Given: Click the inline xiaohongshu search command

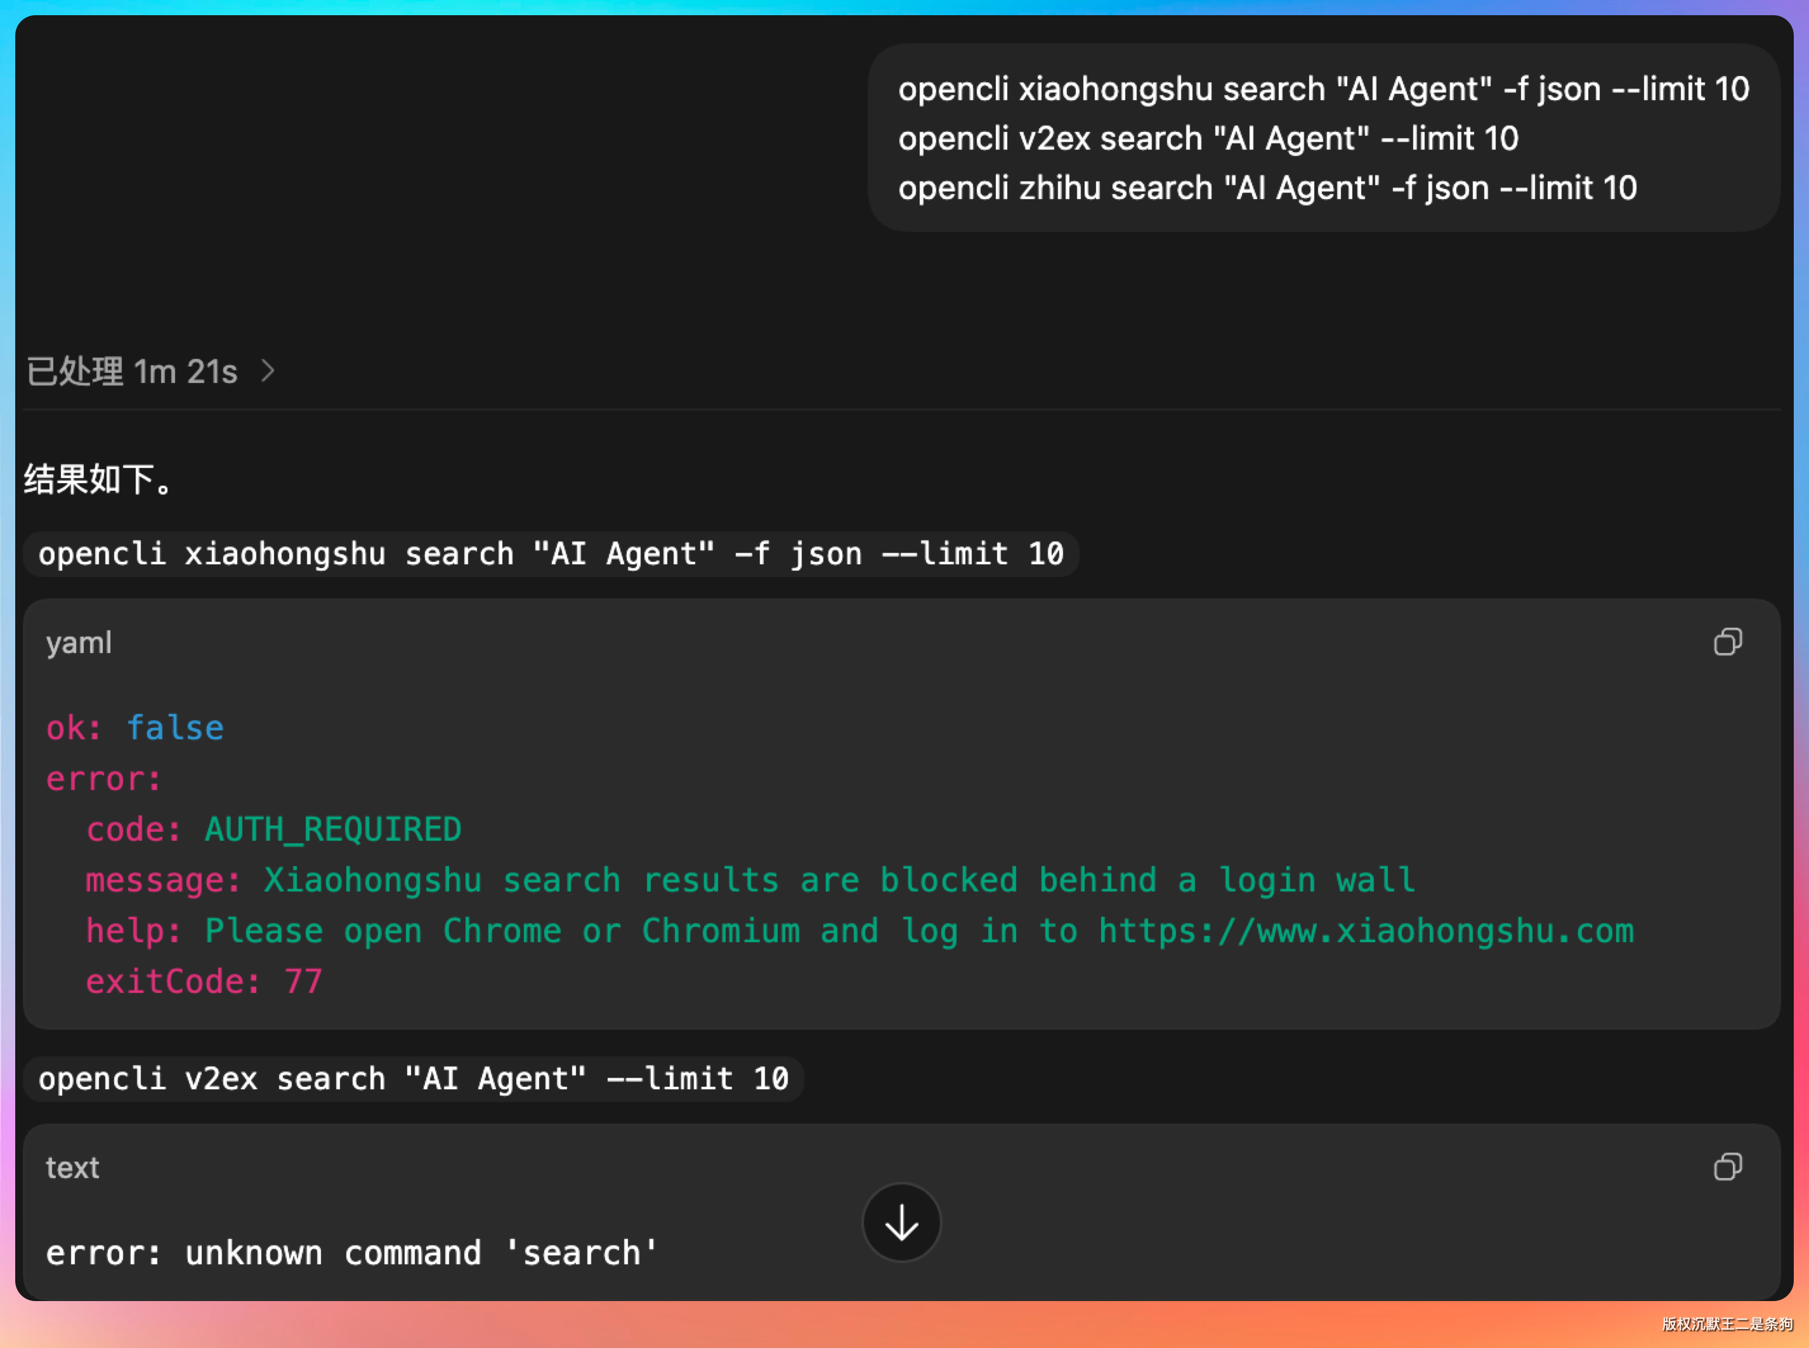Looking at the screenshot, I should 551,554.
